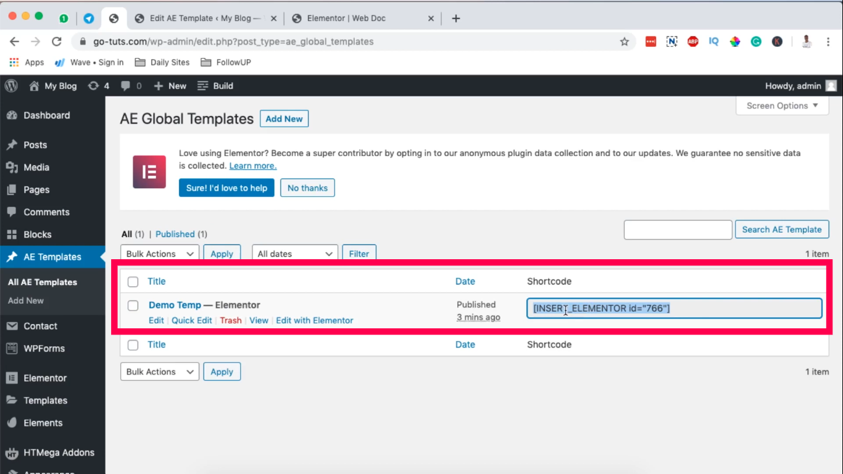The width and height of the screenshot is (843, 474).
Task: Click the template search input field
Action: coord(678,230)
